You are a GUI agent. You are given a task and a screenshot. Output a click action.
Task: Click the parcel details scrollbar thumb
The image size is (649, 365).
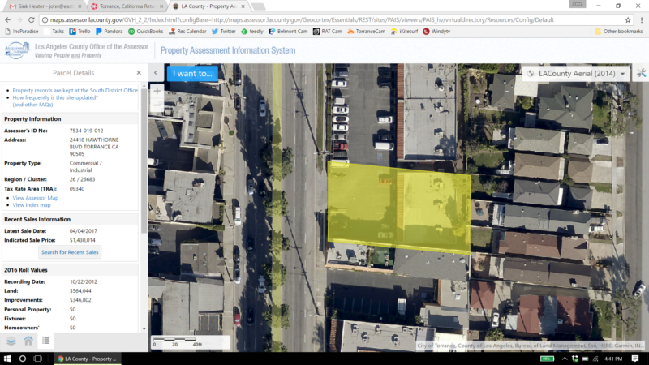coord(144,161)
